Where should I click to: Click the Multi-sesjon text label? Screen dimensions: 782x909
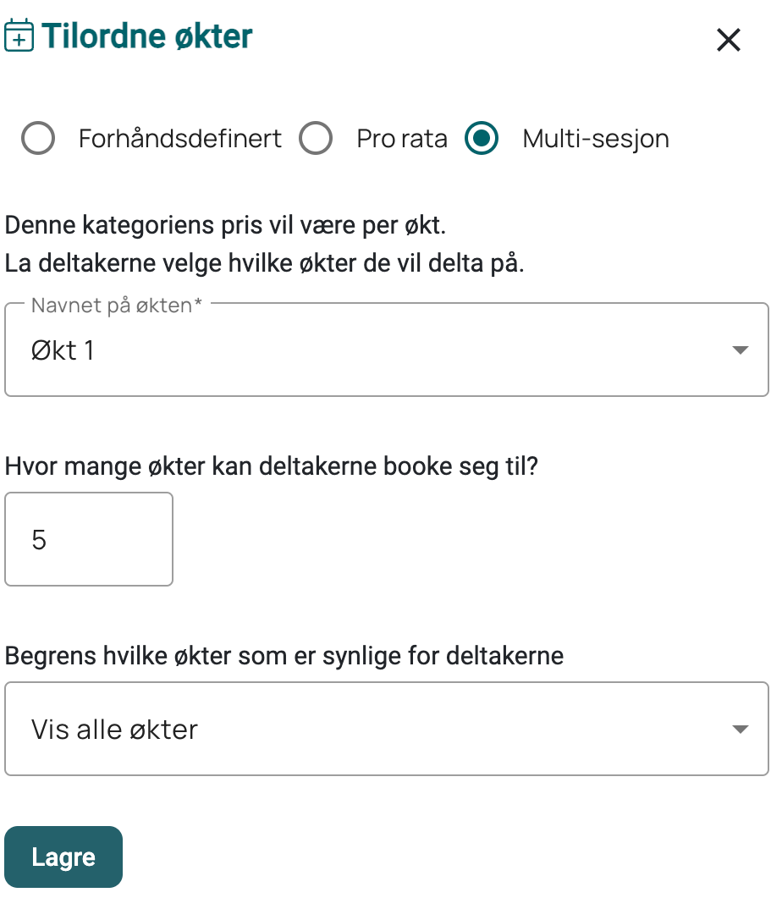click(x=596, y=139)
